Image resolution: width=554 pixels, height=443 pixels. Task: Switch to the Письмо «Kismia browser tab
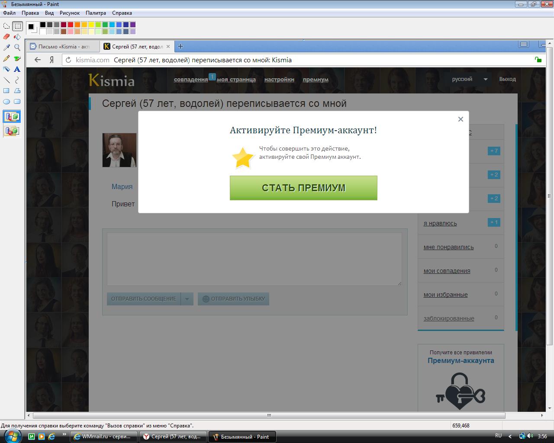tap(63, 46)
